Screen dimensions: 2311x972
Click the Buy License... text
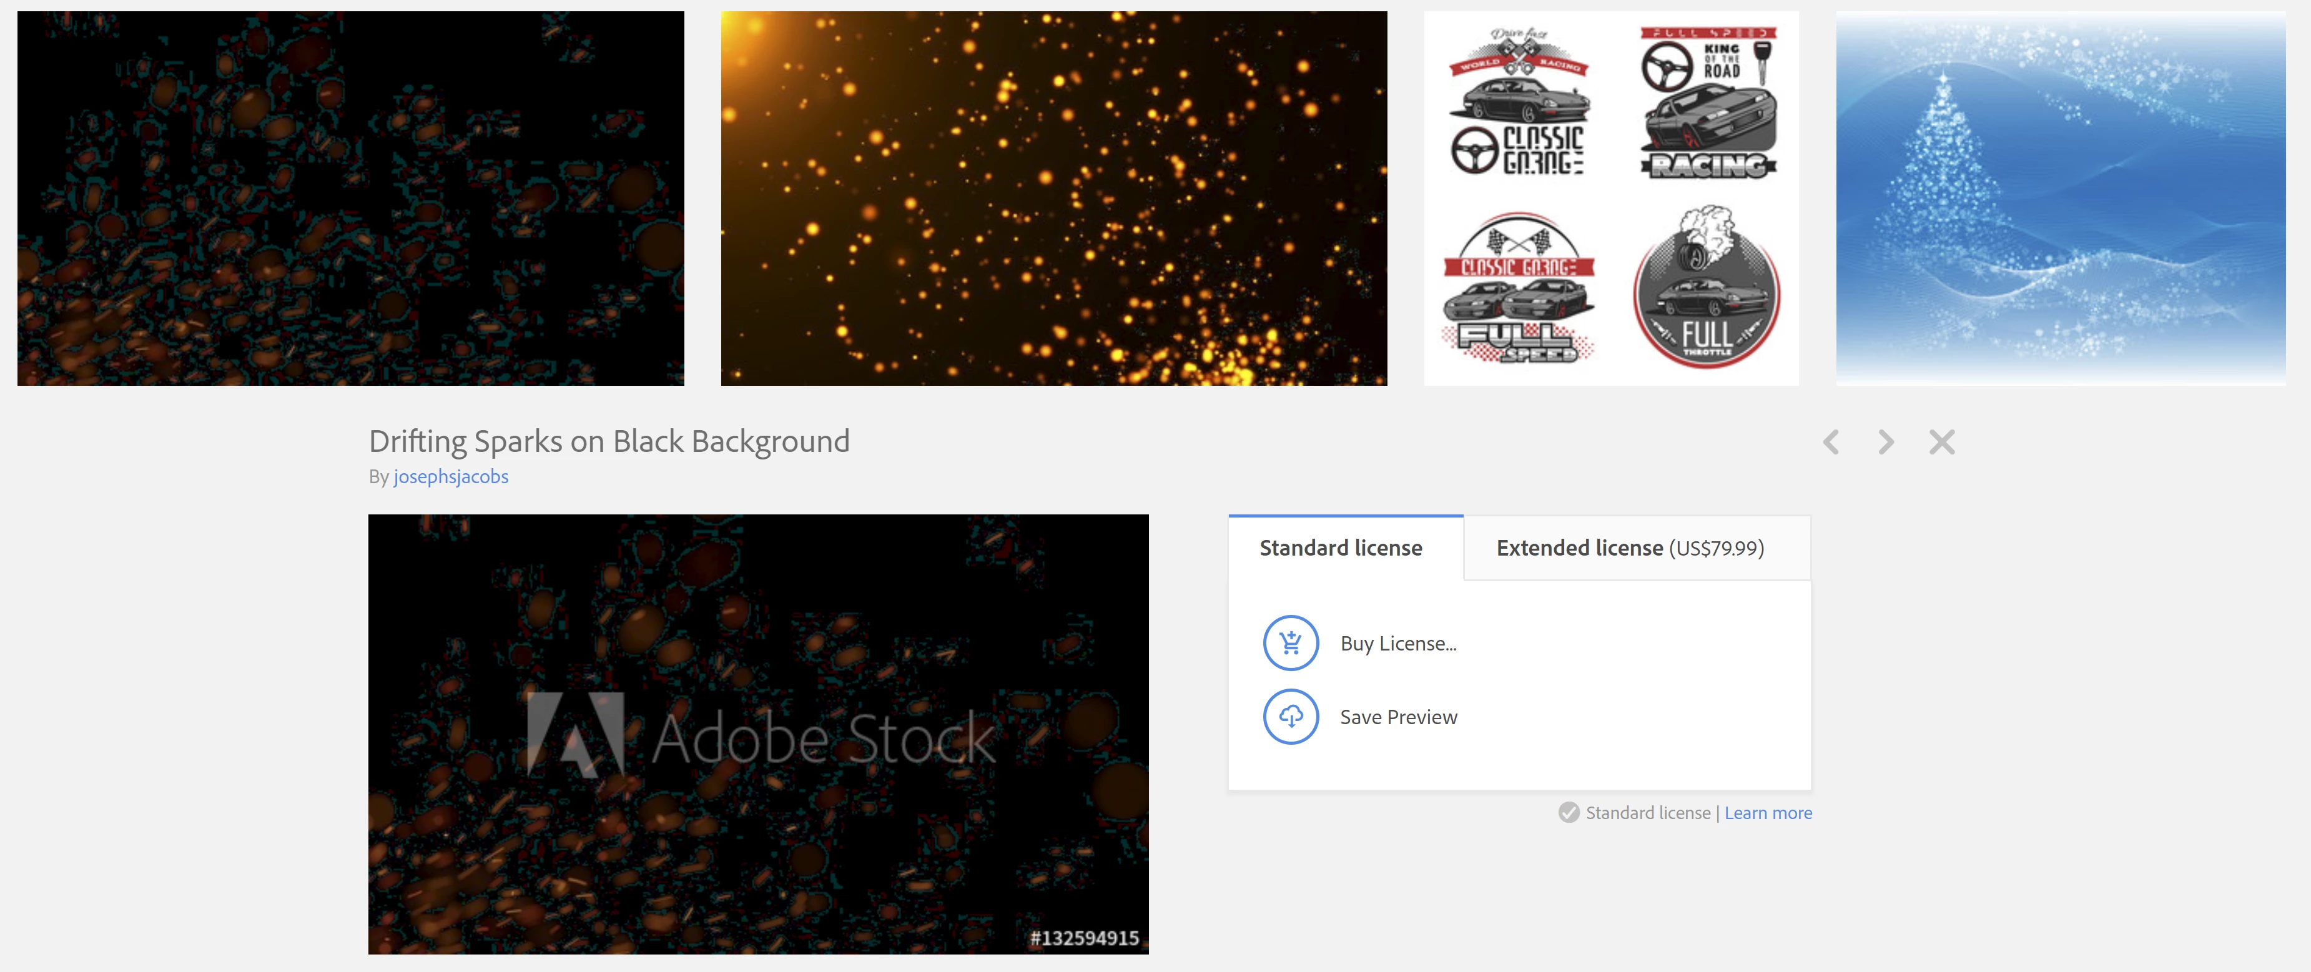[x=1397, y=644]
